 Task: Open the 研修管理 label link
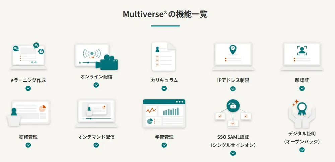(x=28, y=137)
